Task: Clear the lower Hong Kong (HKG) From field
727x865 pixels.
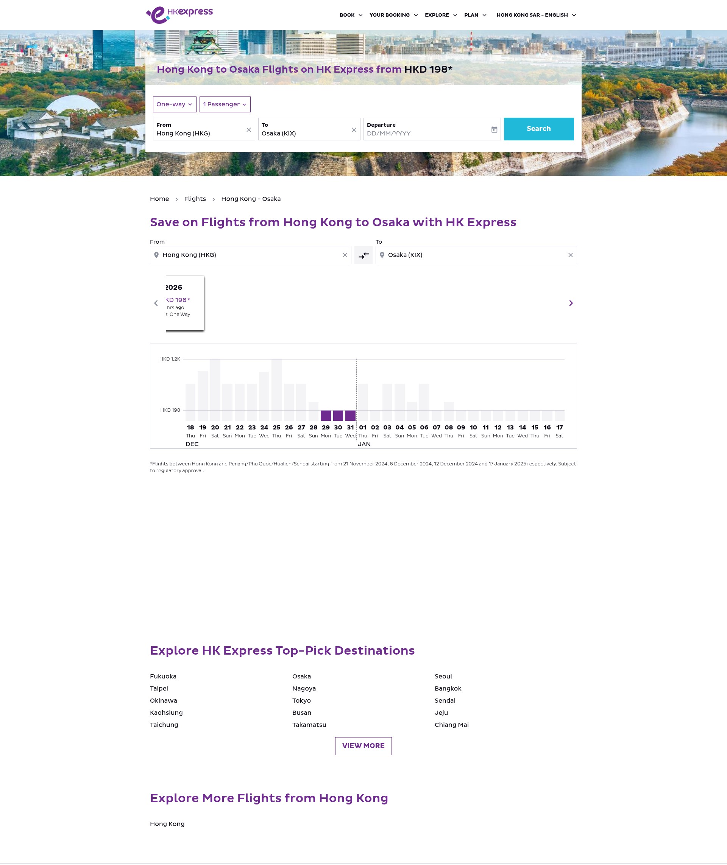Action: (x=345, y=255)
